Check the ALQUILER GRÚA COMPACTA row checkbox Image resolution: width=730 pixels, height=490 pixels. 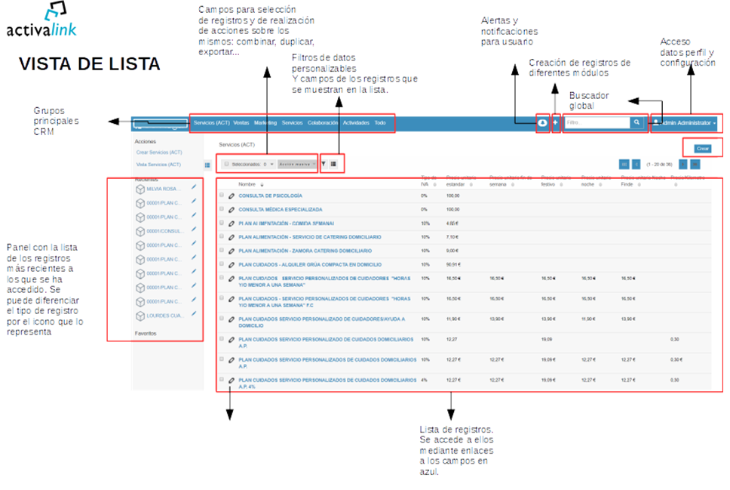(222, 264)
